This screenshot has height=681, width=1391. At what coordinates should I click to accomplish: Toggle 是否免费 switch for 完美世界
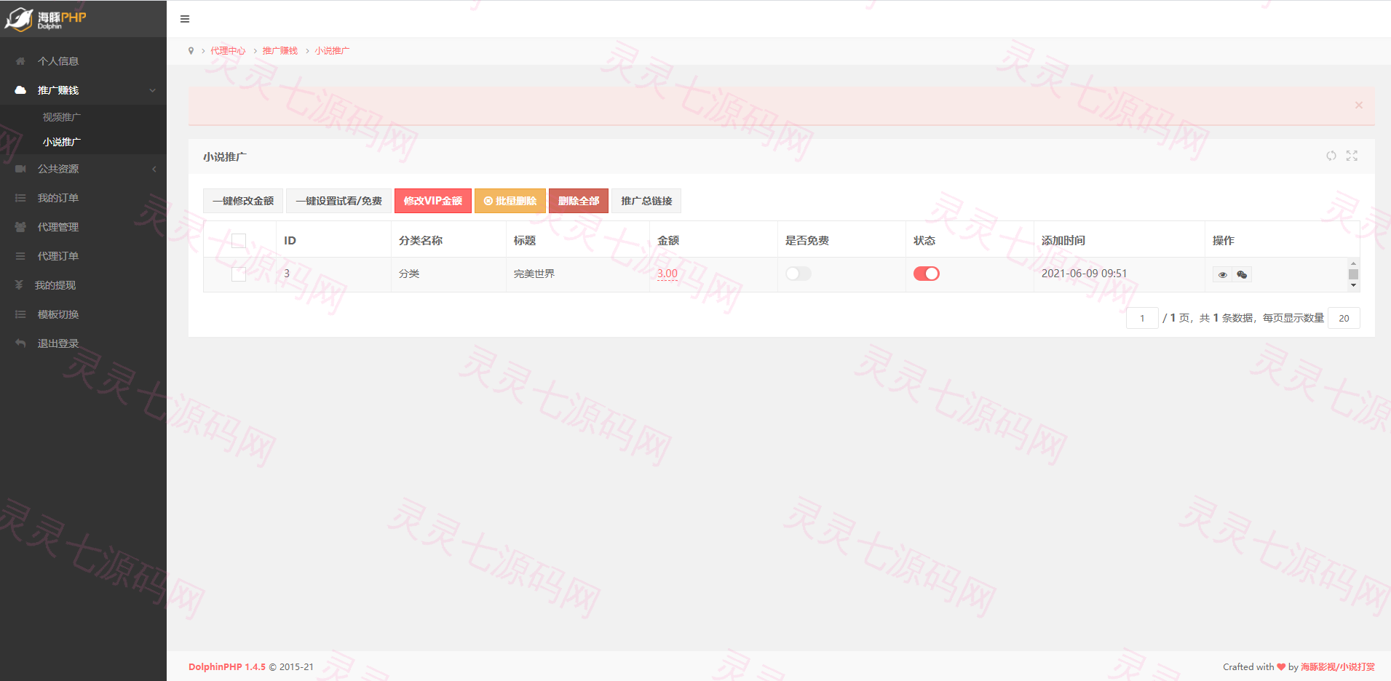pos(798,274)
